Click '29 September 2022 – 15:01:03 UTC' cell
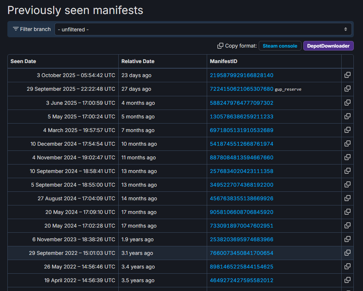The image size is (363, 291). (63, 253)
